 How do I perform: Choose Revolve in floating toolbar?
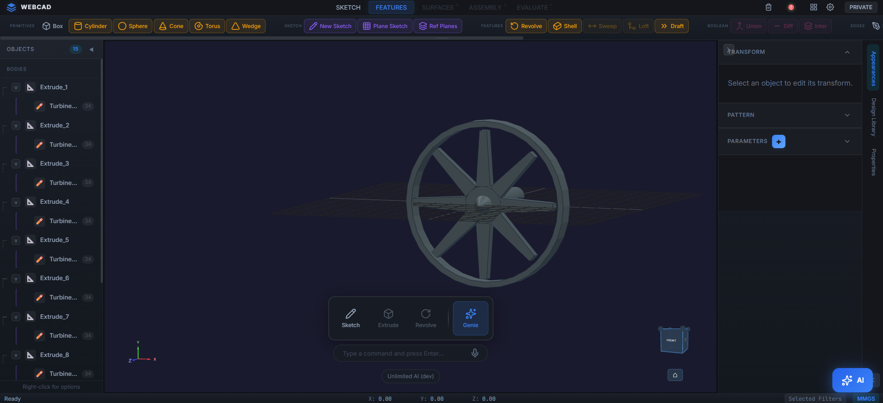point(426,318)
